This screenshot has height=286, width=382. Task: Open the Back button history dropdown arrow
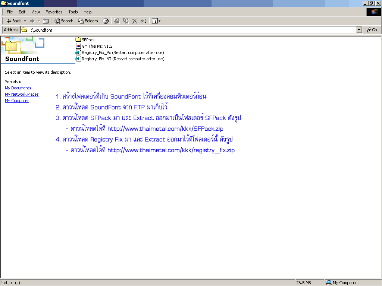[x=25, y=21]
